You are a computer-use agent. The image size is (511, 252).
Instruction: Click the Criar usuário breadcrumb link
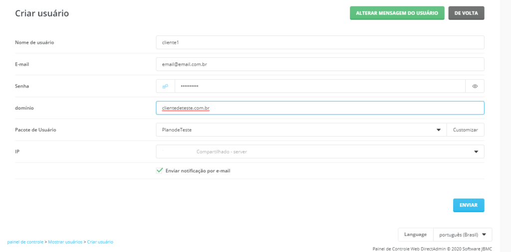pyautogui.click(x=100, y=242)
